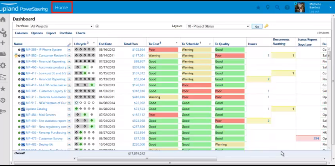Open the MP-475 - Customer Survey project link
335x166 pixels.
[x=44, y=139]
